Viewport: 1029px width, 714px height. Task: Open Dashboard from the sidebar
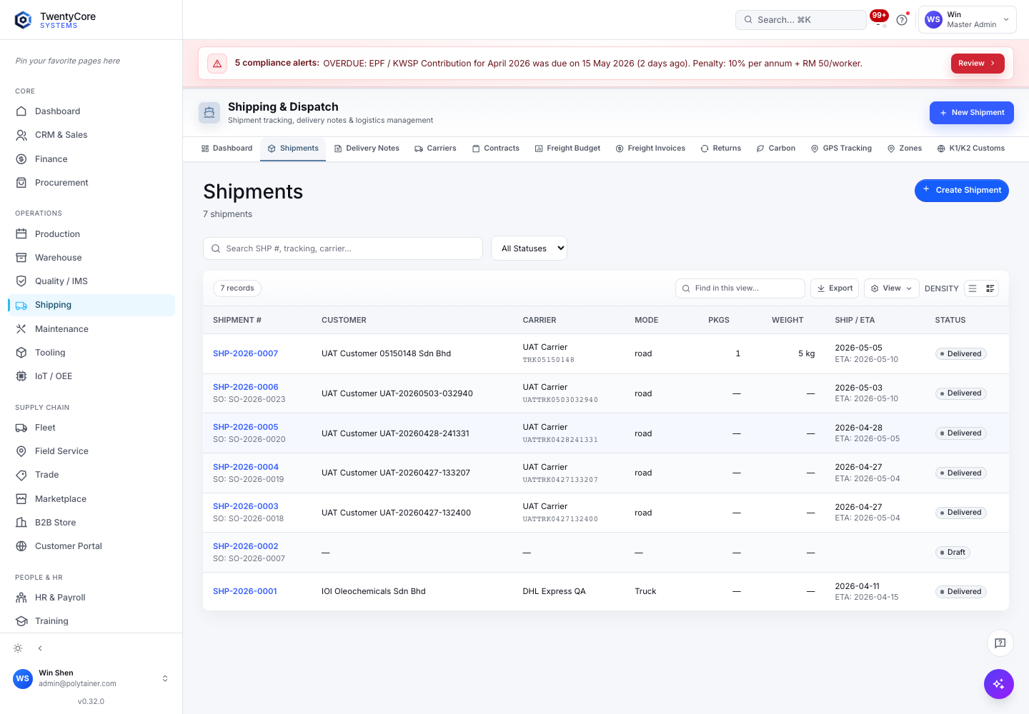pos(91,111)
